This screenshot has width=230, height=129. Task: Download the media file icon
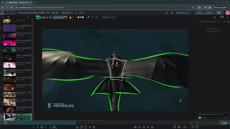[76, 13]
